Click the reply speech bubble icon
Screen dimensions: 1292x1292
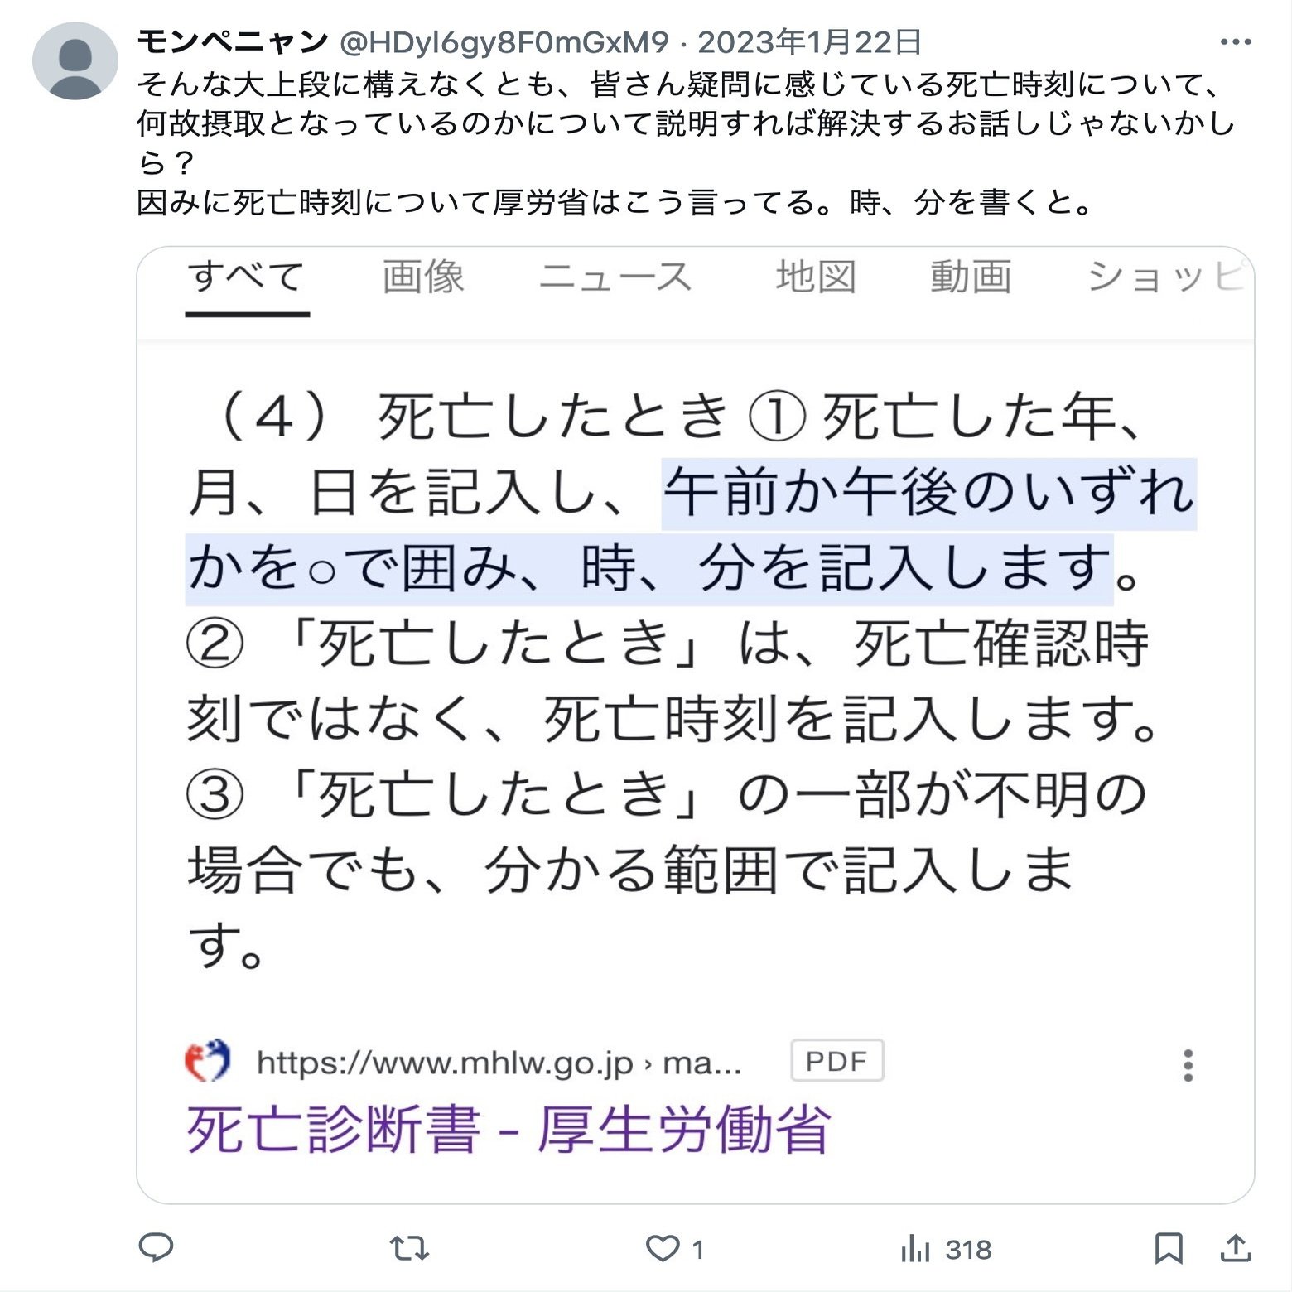point(156,1247)
